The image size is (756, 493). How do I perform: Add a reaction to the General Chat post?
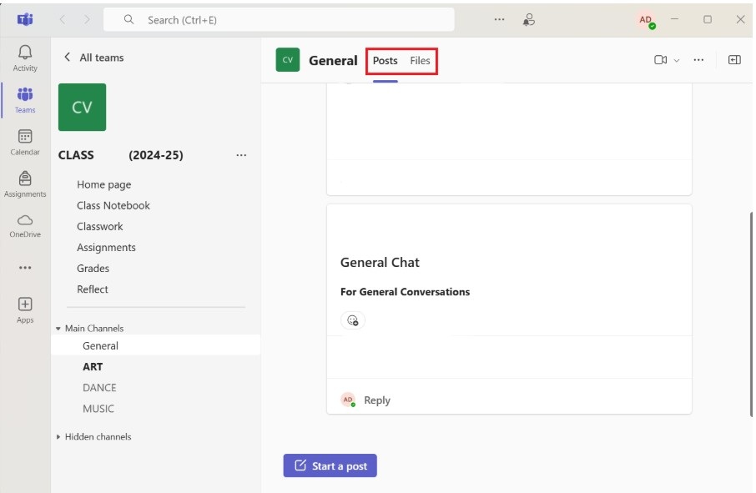(353, 320)
